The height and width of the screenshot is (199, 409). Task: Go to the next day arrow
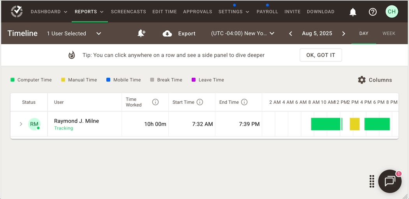pos(344,33)
